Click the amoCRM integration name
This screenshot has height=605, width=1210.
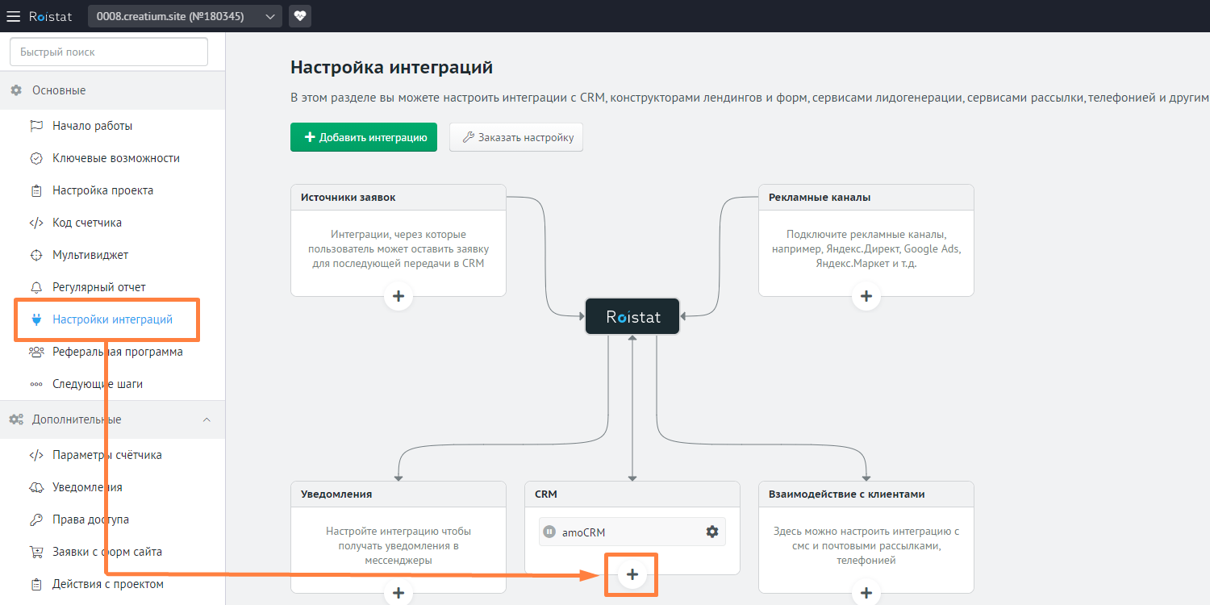tap(583, 532)
